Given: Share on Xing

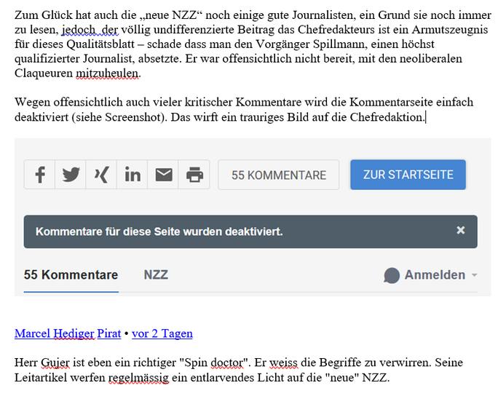Looking at the screenshot, I should pyautogui.click(x=101, y=175).
